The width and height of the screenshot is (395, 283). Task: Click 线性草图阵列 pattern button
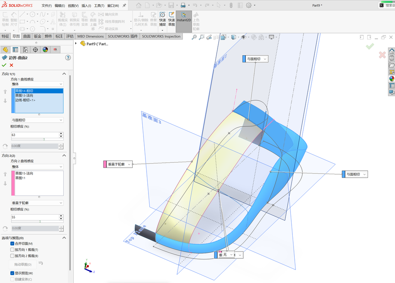(x=111, y=22)
